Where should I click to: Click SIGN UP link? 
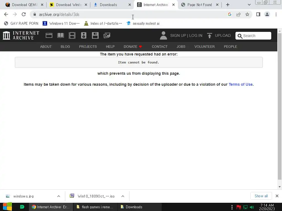tap(178, 35)
